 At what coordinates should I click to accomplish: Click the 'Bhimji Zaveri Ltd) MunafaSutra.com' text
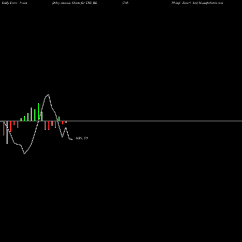[x=197, y=3]
